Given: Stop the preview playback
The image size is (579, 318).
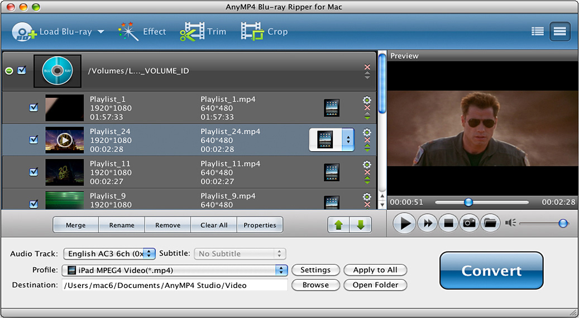Looking at the screenshot, I should tap(448, 223).
